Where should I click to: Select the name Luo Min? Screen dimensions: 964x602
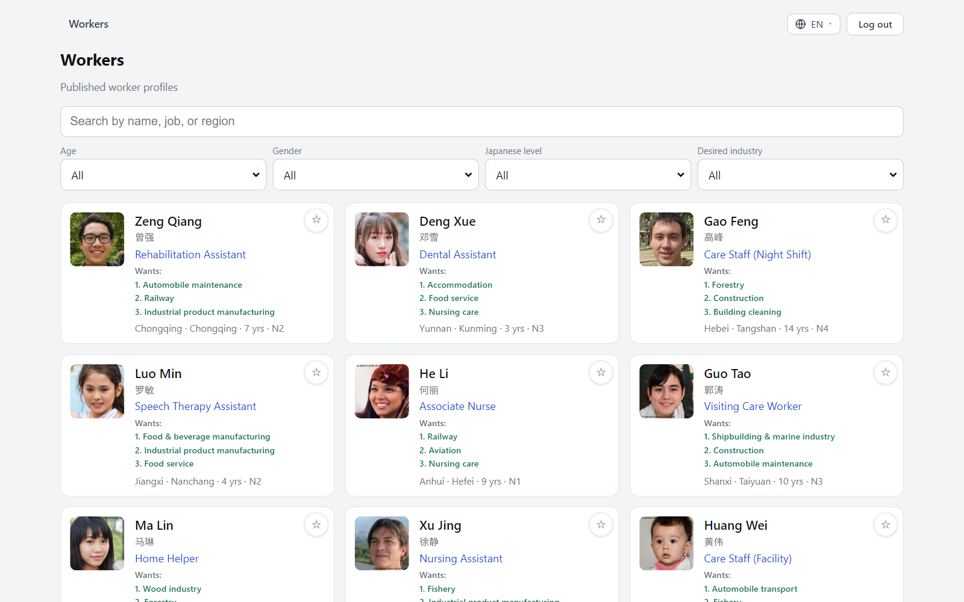tap(158, 374)
